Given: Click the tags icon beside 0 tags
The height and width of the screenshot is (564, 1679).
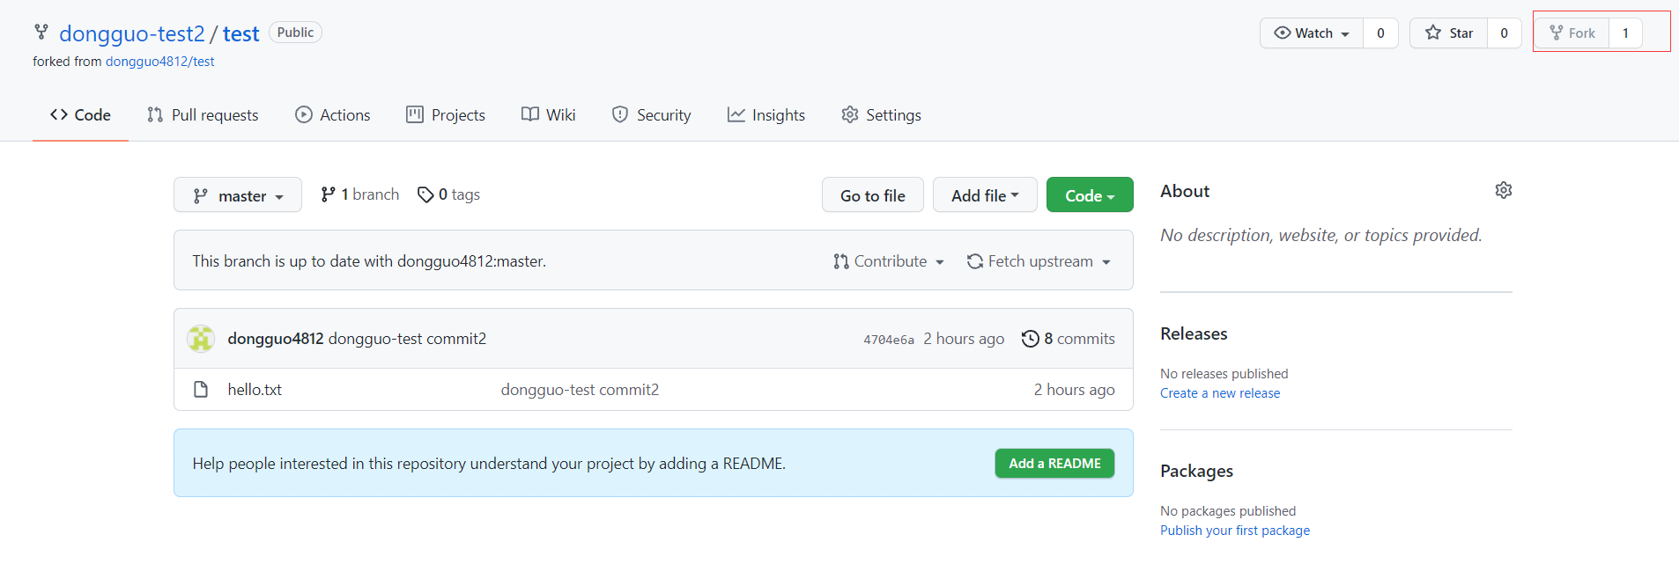Looking at the screenshot, I should [425, 194].
